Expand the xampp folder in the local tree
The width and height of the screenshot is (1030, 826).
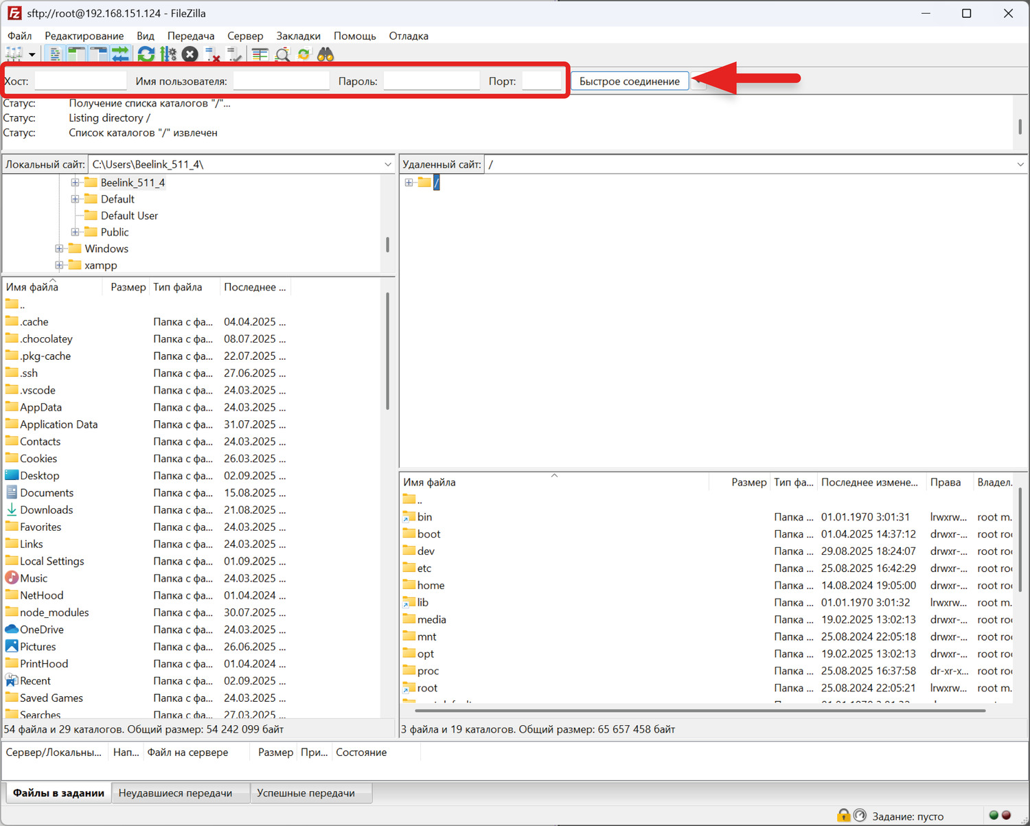coord(60,266)
